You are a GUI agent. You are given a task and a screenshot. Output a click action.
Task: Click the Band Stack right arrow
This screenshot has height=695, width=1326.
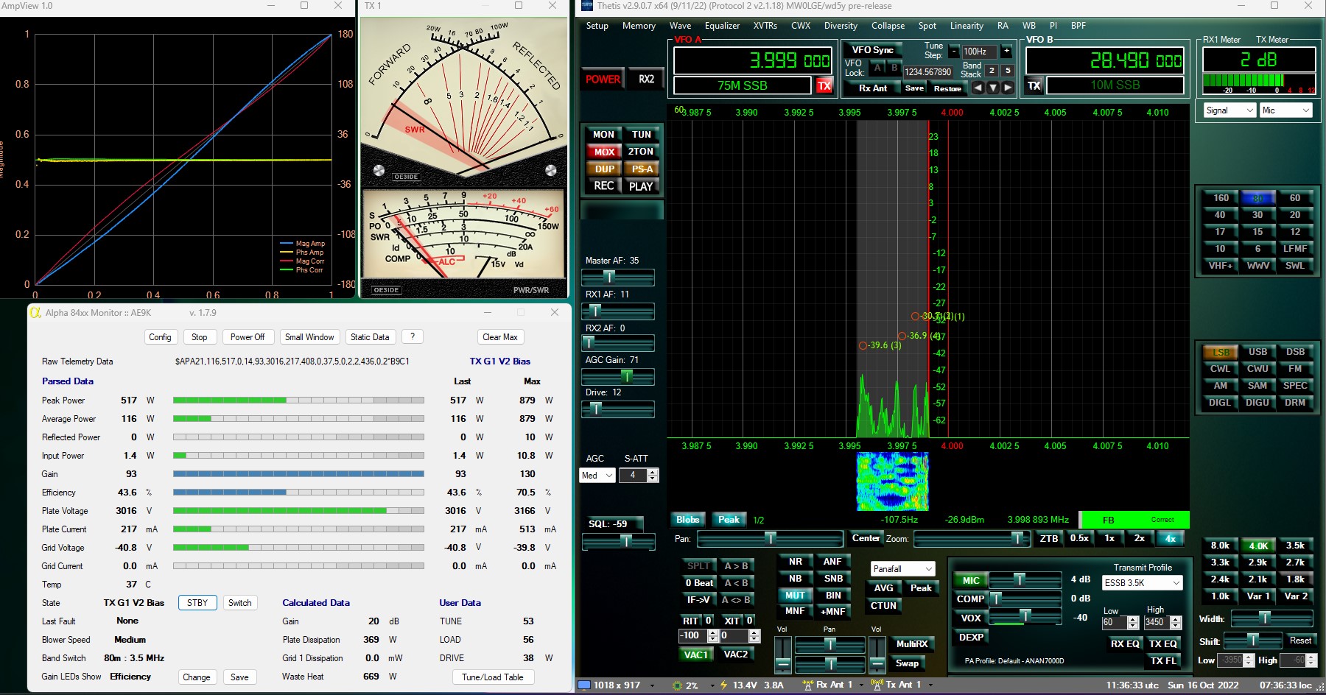(1008, 88)
